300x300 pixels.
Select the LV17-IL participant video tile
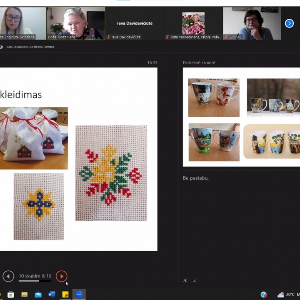click(x=252, y=23)
